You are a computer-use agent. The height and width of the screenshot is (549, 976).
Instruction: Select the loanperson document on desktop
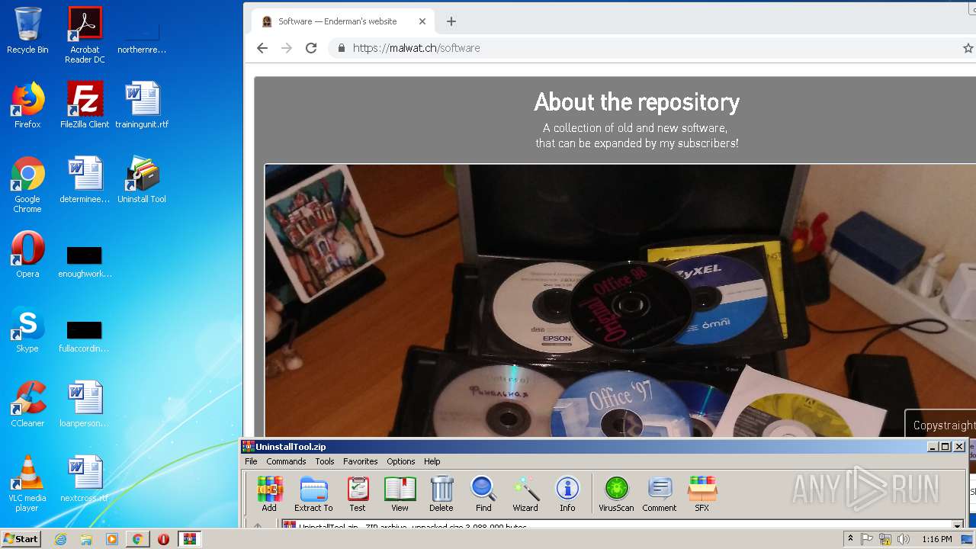click(x=85, y=404)
